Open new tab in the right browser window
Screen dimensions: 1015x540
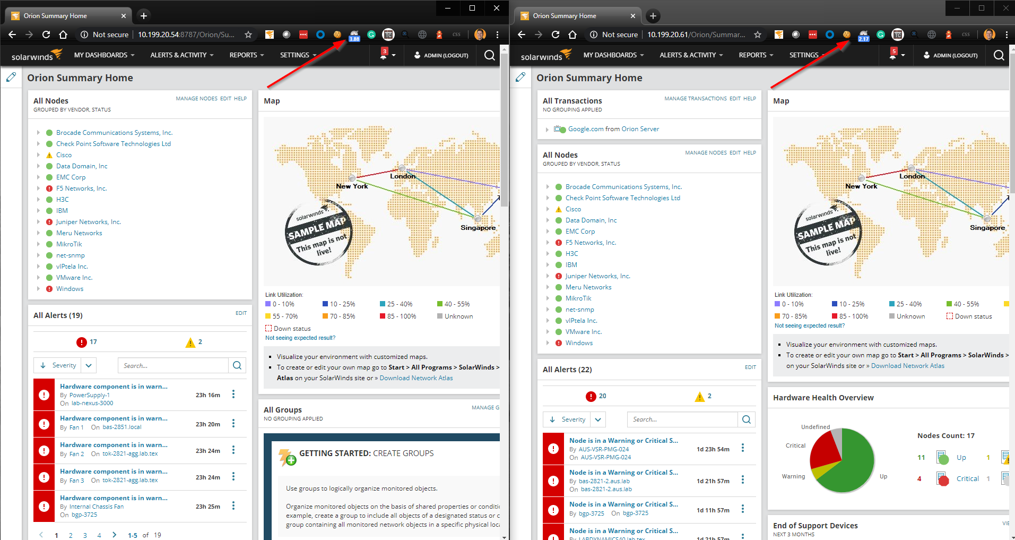click(x=653, y=16)
